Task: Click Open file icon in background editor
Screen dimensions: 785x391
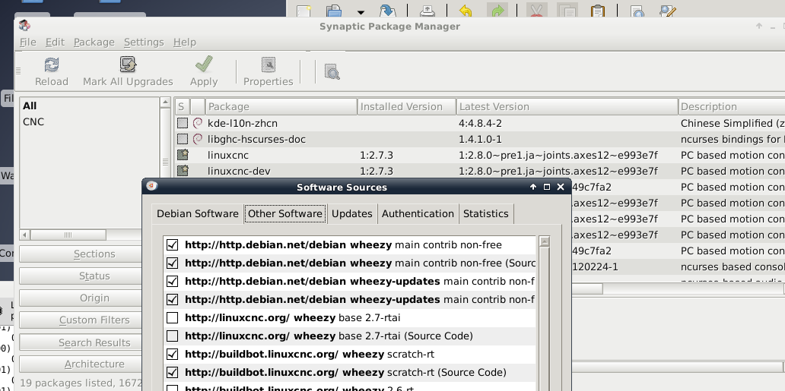Action: coord(334,11)
